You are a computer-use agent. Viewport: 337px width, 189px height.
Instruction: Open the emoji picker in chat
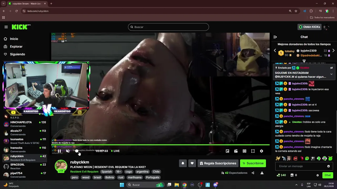coord(329,166)
